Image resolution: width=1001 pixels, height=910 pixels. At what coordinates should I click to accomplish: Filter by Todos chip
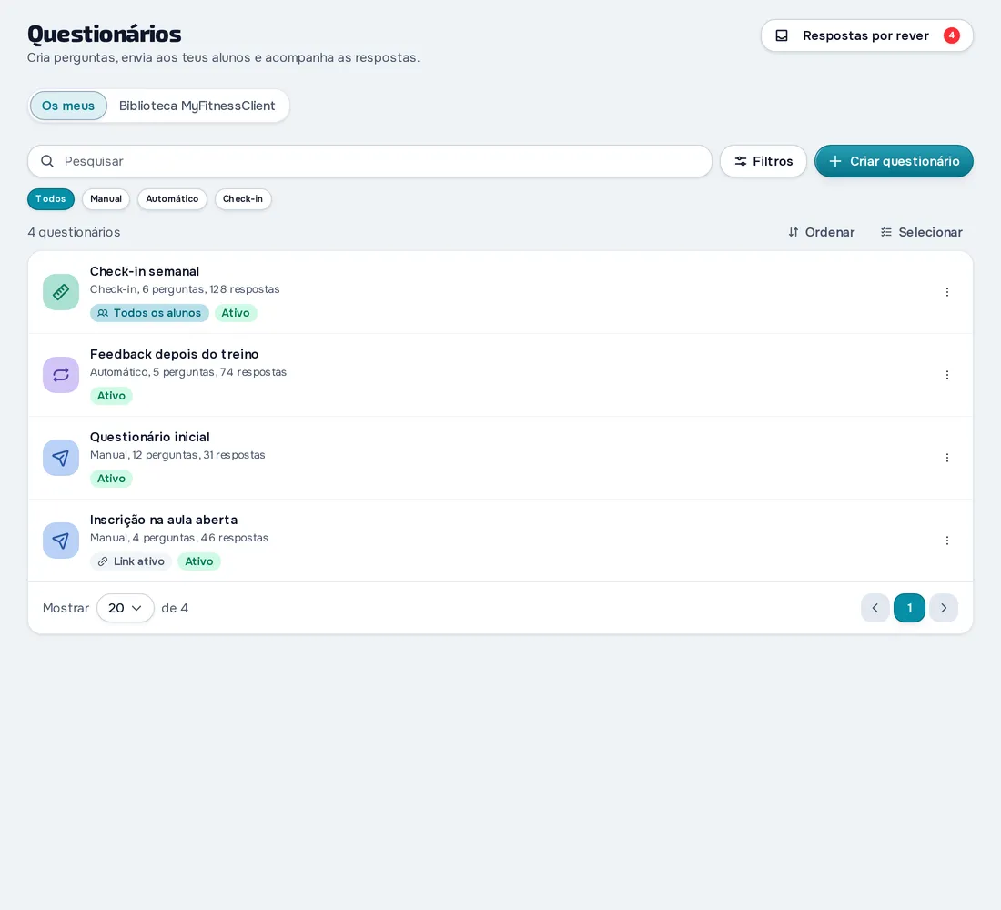[50, 199]
